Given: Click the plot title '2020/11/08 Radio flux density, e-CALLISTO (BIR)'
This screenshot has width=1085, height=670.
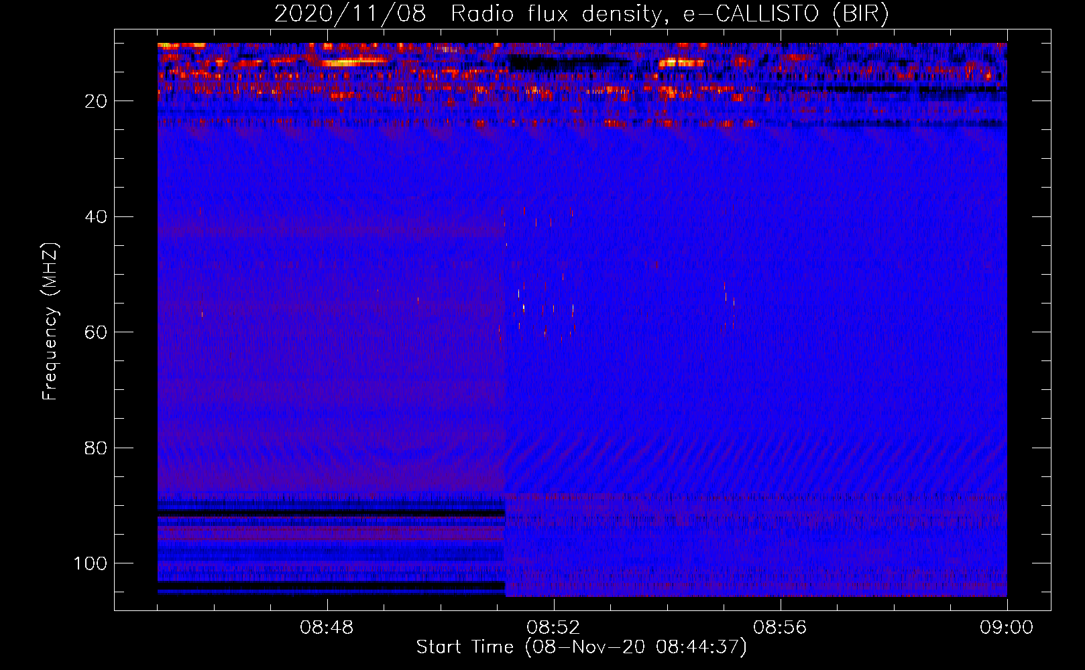Looking at the screenshot, I should pyautogui.click(x=581, y=14).
